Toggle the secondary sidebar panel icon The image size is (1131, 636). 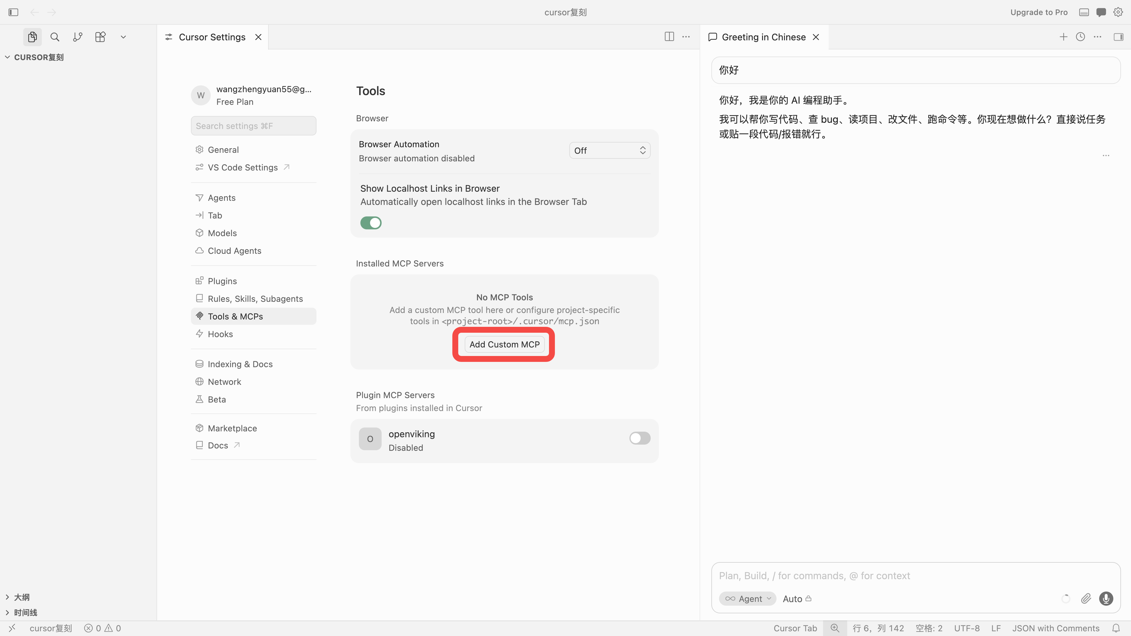(1119, 37)
